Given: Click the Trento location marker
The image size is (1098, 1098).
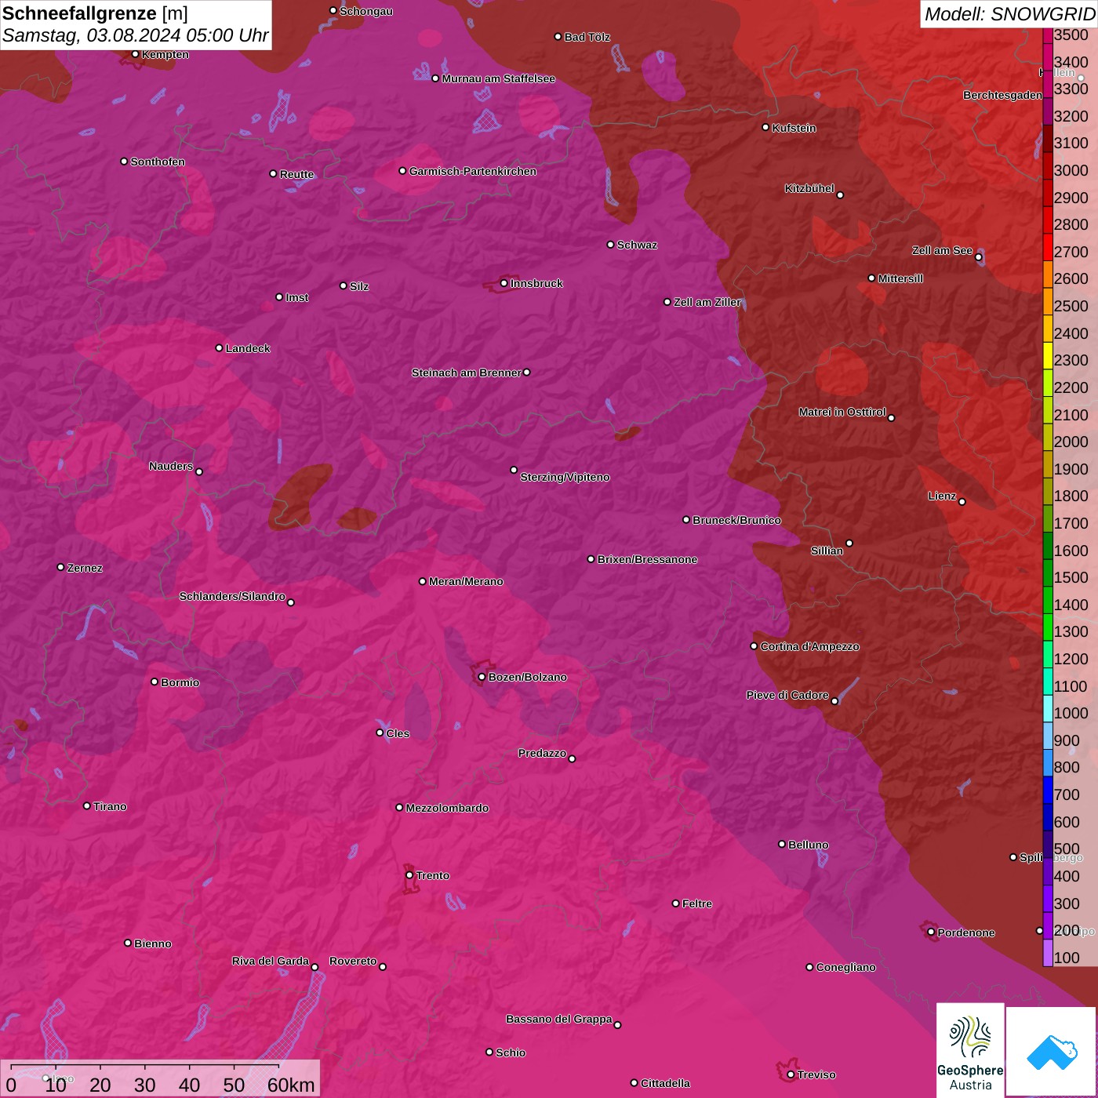Looking at the screenshot, I should (x=409, y=875).
